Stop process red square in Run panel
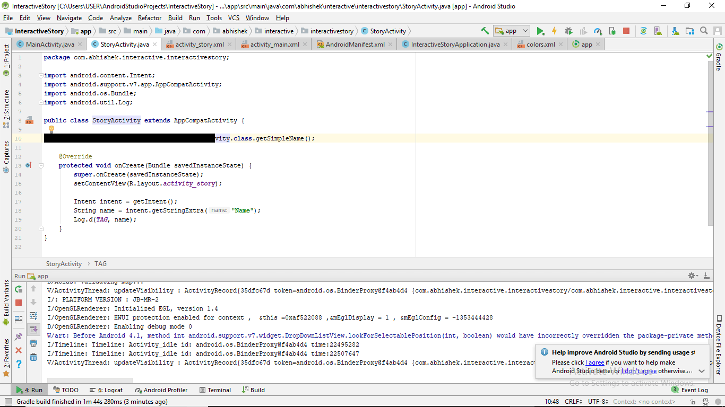This screenshot has height=407, width=725. [19, 303]
